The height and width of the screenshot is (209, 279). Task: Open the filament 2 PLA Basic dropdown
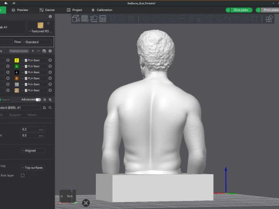click(x=34, y=60)
